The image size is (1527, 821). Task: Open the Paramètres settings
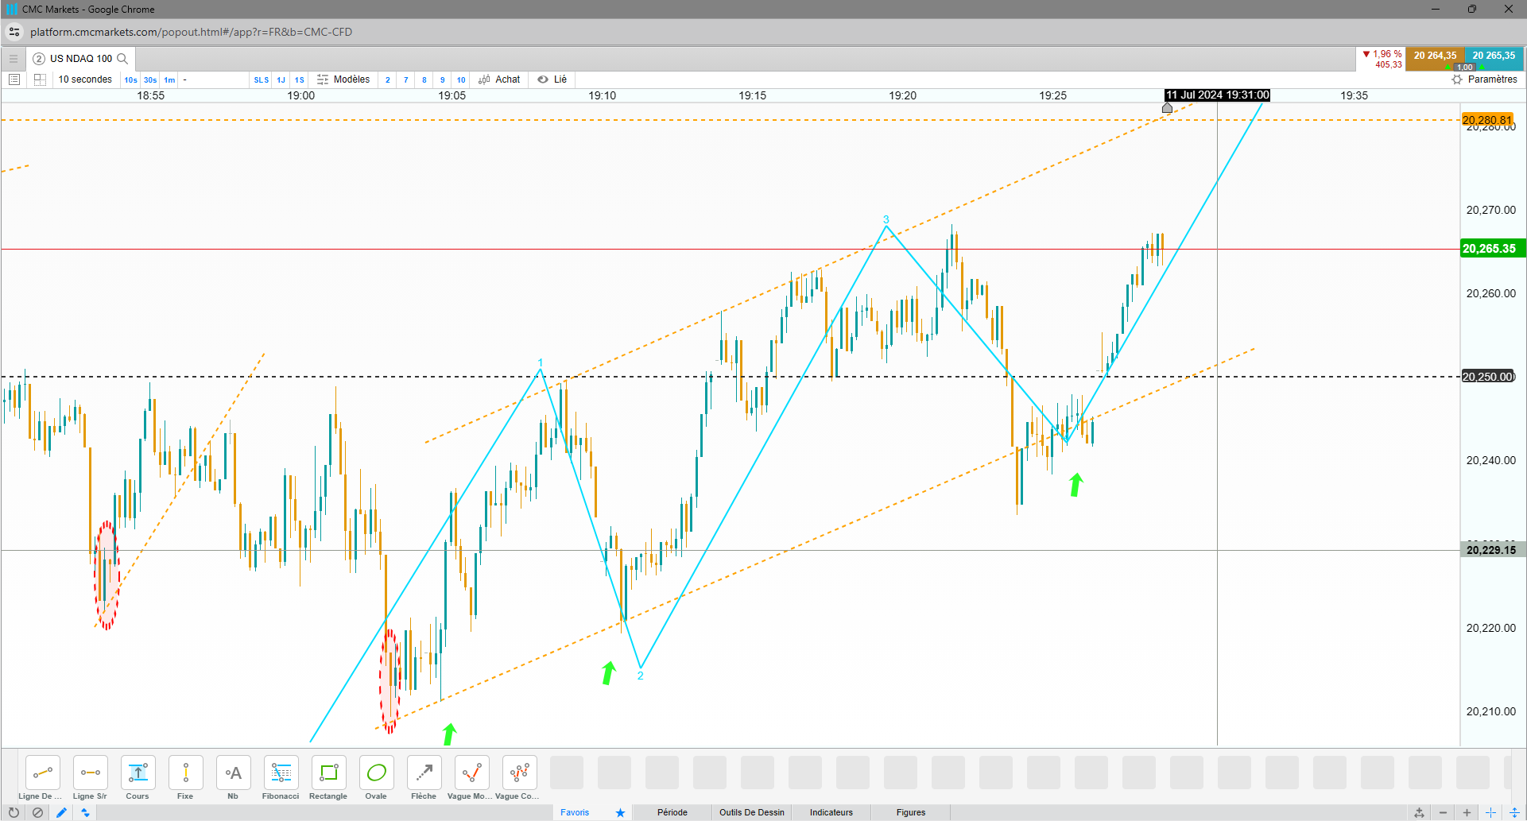click(x=1485, y=79)
